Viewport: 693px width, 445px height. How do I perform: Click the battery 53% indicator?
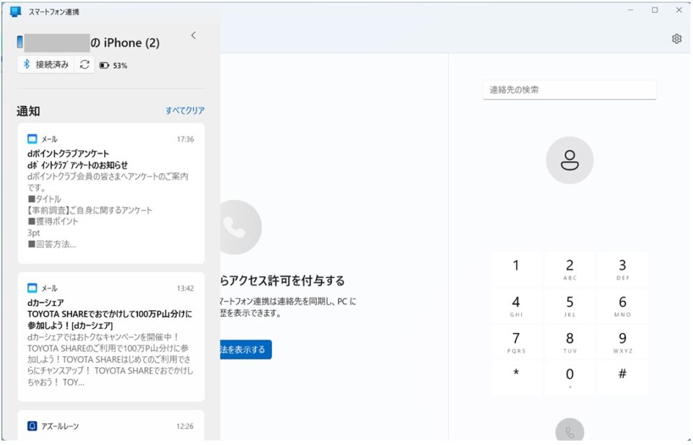[x=113, y=66]
